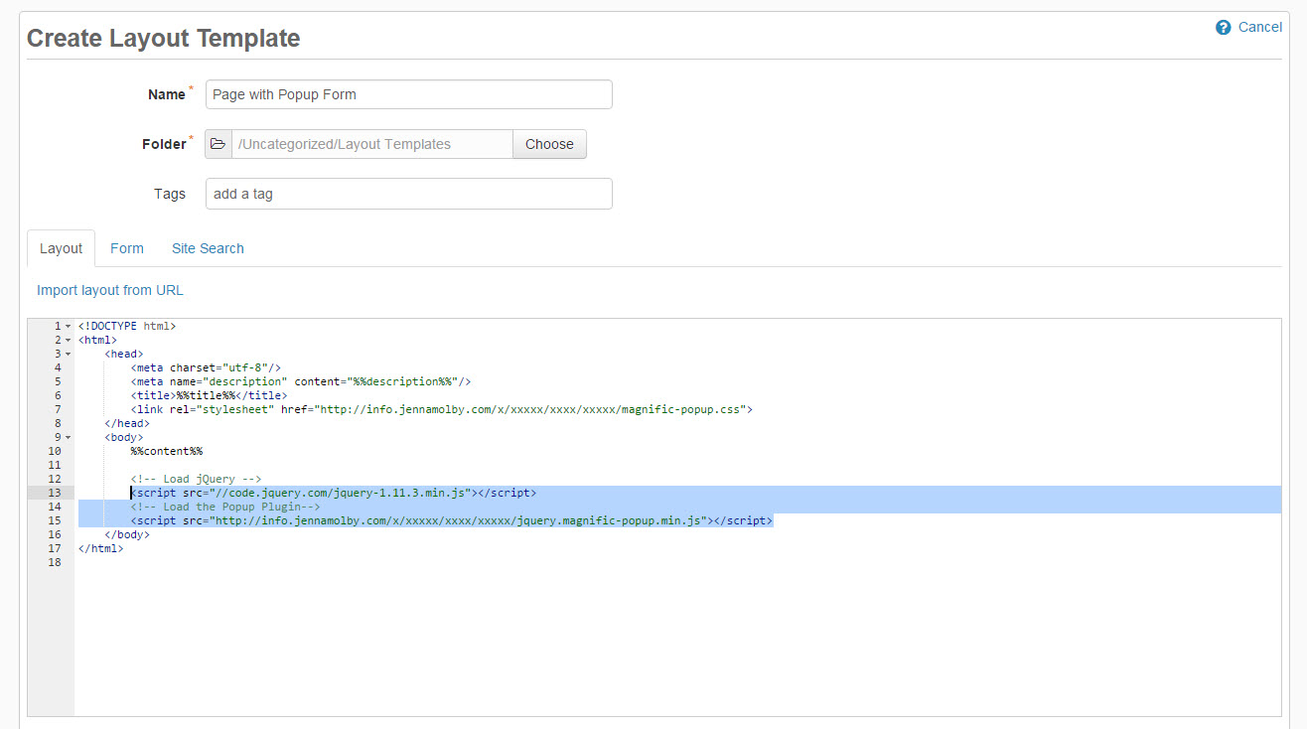Click Import layout from URL link
The height and width of the screenshot is (729, 1307).
(x=110, y=290)
